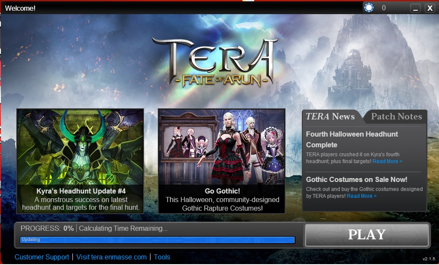Image resolution: width=439 pixels, height=265 pixels.
Task: Click the large PLAY button
Action: [367, 235]
